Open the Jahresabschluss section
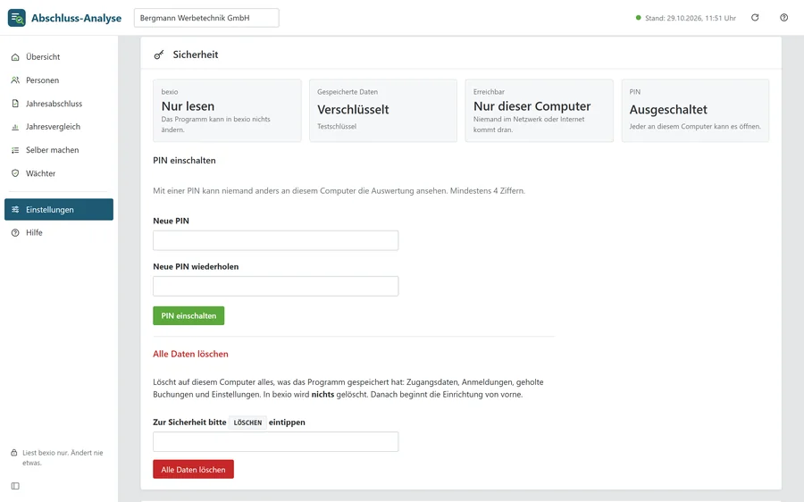 point(59,104)
